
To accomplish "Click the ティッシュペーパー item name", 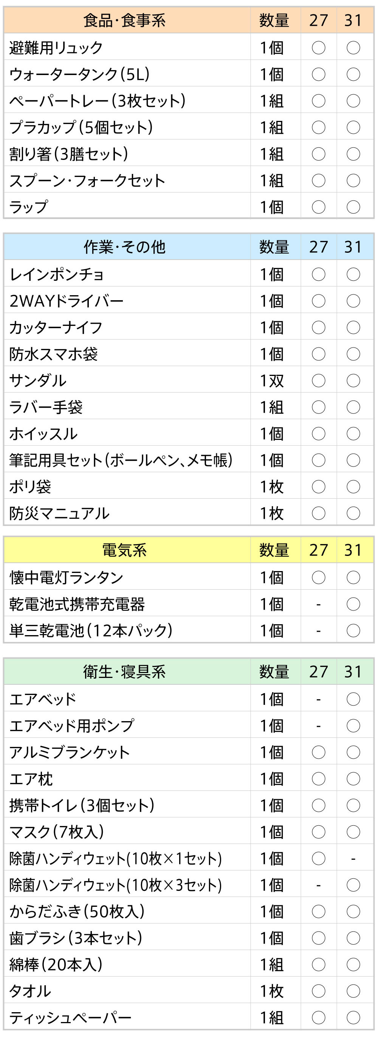I will click(x=71, y=1017).
